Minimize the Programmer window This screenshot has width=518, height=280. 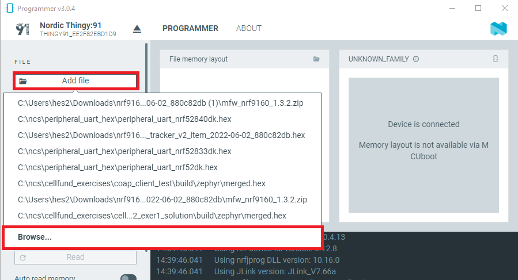[452, 8]
